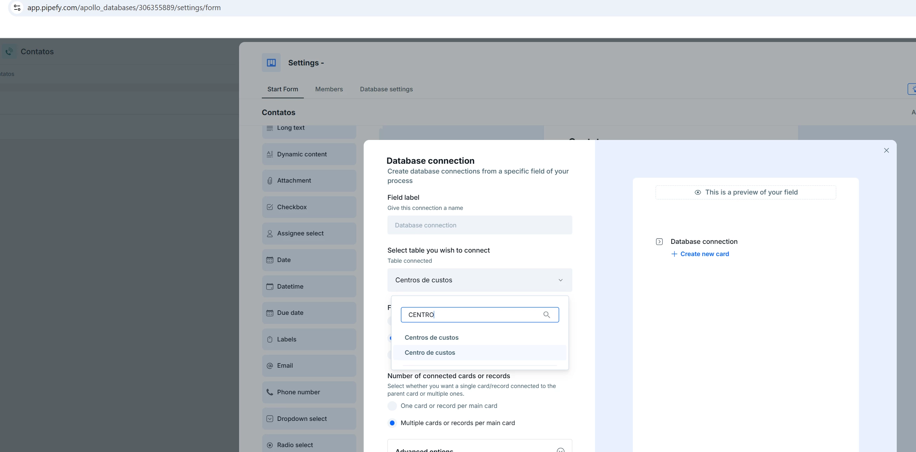Screen dimensions: 916x452
Task: Open the Table connected dropdown
Action: point(479,280)
